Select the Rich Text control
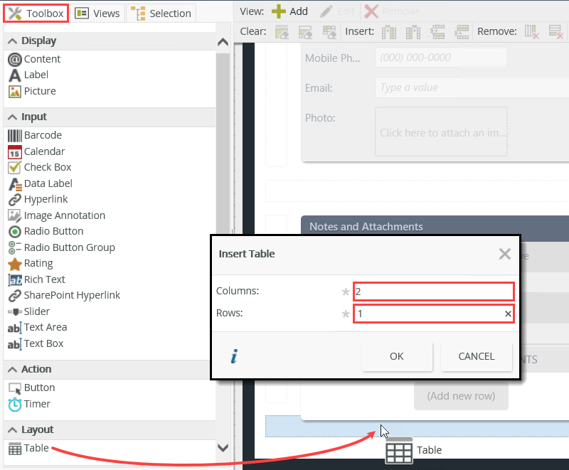Viewport: 569px width, 470px height. (43, 279)
